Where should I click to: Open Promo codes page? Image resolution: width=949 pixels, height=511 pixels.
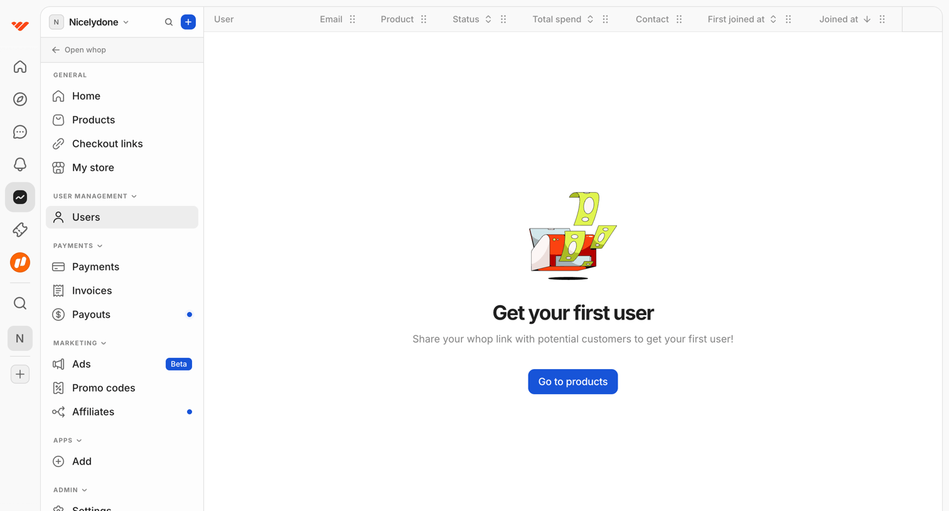point(122,388)
